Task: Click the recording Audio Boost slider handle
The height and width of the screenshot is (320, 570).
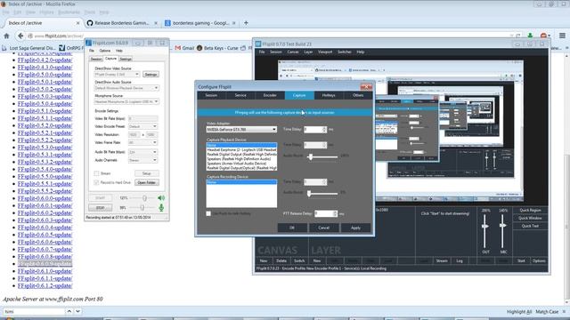Action: (309, 194)
